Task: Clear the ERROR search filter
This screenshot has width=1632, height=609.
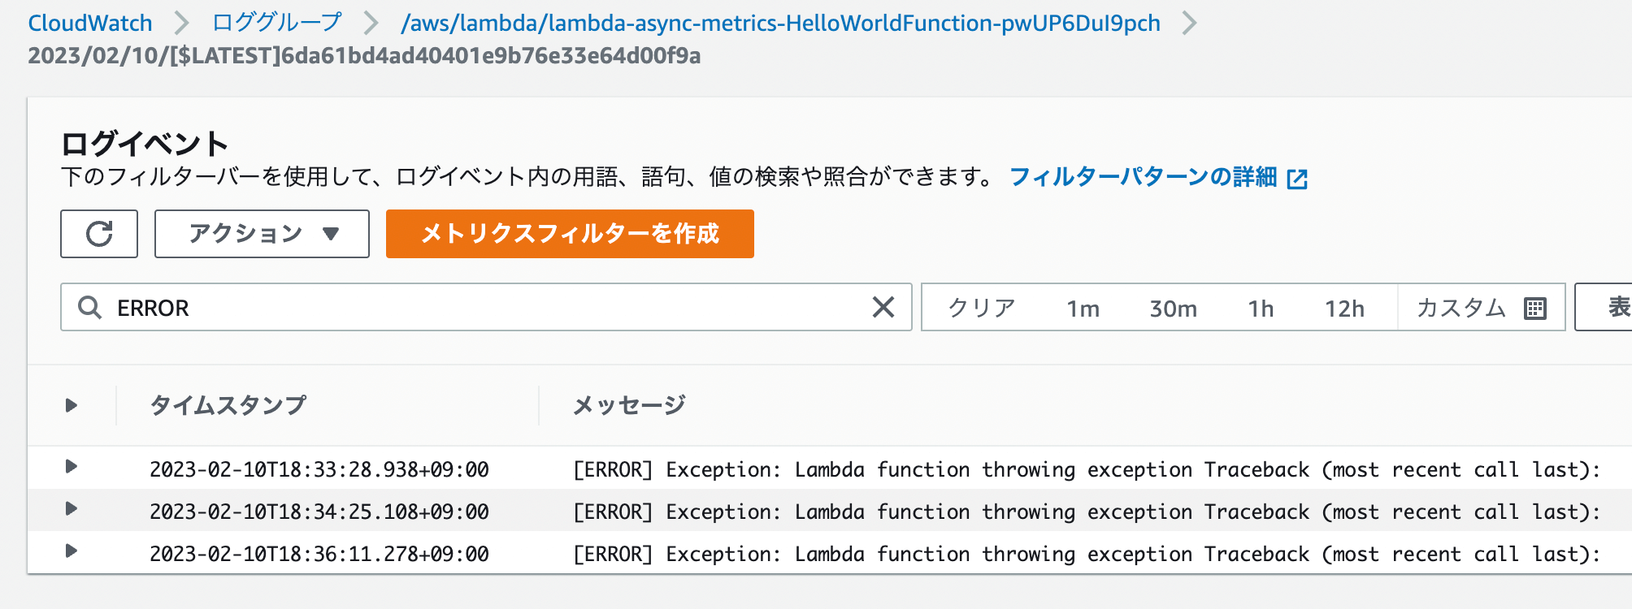Action: click(883, 307)
